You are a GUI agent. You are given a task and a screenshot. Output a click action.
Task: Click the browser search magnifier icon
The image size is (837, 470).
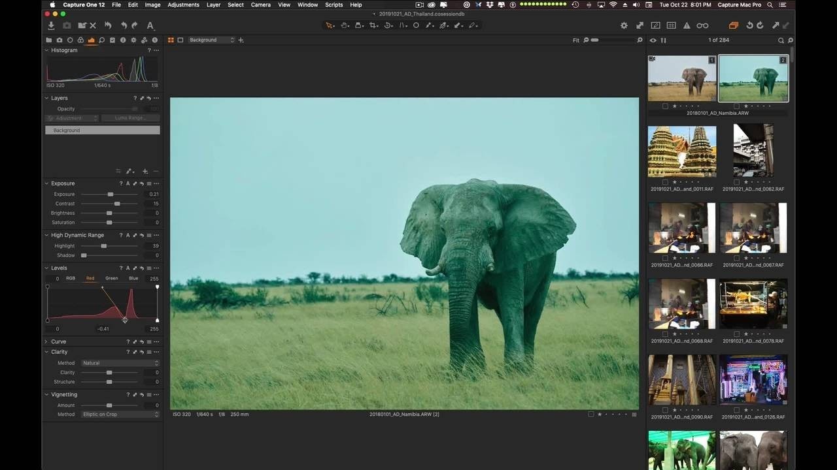(x=781, y=40)
